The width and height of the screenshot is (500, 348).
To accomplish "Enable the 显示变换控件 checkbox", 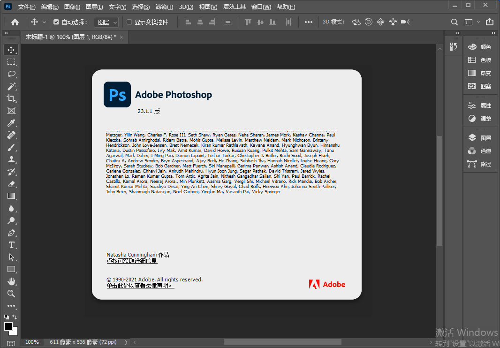I will pyautogui.click(x=129, y=22).
